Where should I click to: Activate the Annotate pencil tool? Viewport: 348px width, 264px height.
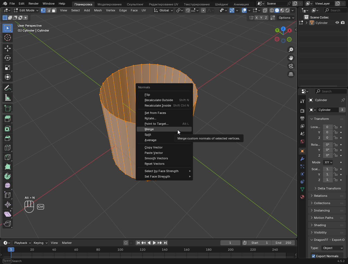pos(7,88)
